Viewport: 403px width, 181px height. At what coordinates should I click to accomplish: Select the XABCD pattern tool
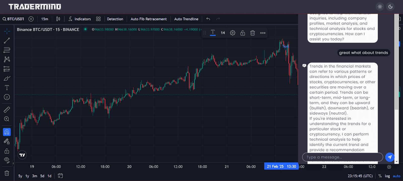pos(7,59)
